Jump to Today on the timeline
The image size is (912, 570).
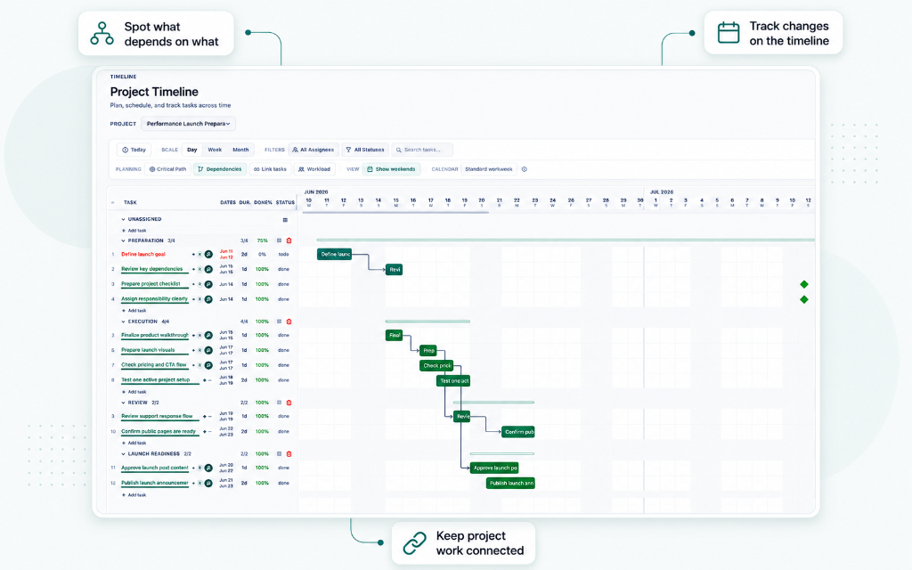[134, 150]
